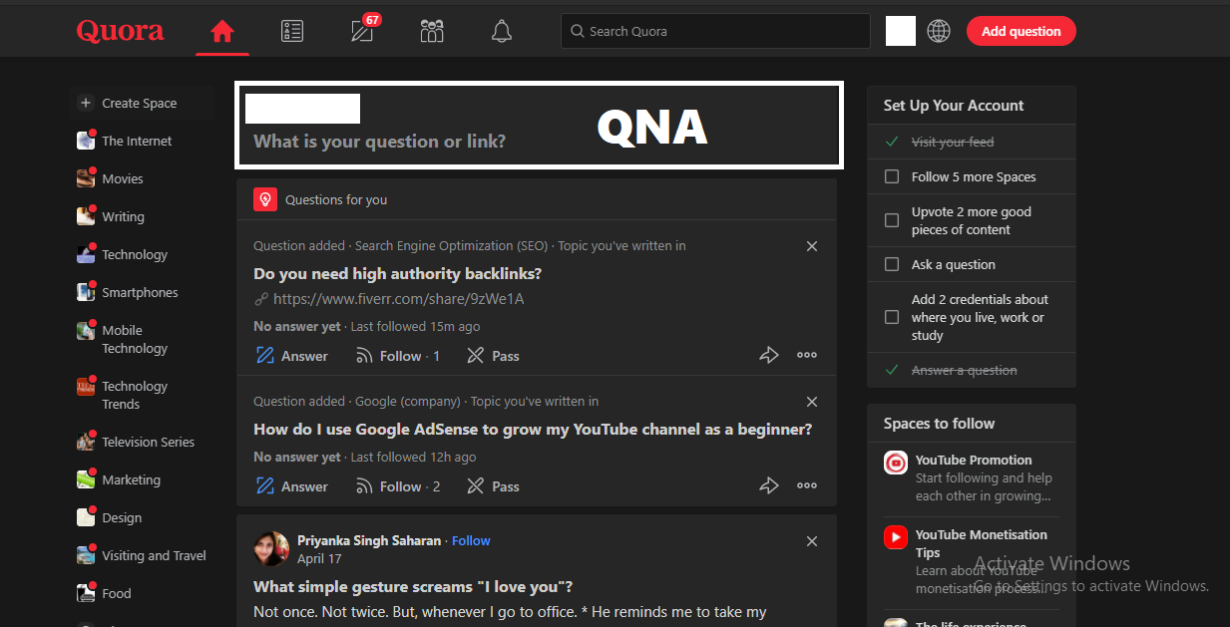1230x627 pixels.
Task: Open the Quora home feed icon
Action: coord(221,31)
